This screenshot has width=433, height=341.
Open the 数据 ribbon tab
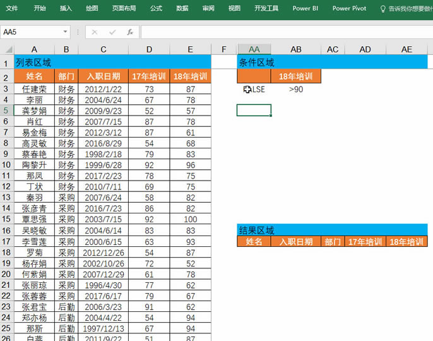click(182, 8)
